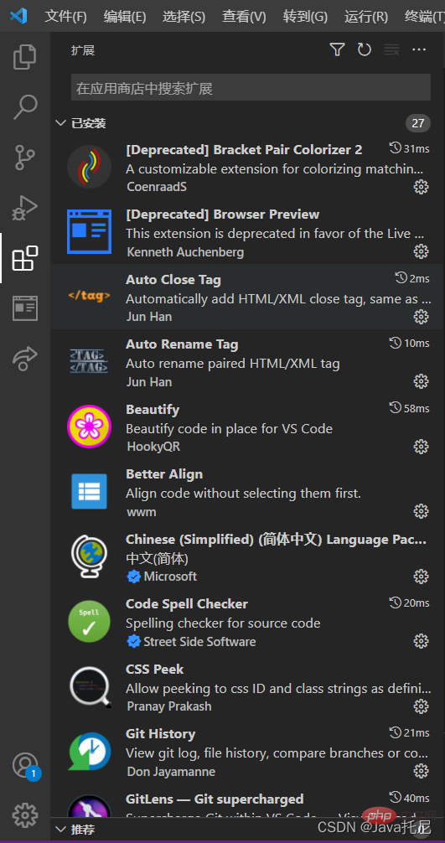445x843 pixels.
Task: Open the Manage gear in activity bar
Action: 25,815
